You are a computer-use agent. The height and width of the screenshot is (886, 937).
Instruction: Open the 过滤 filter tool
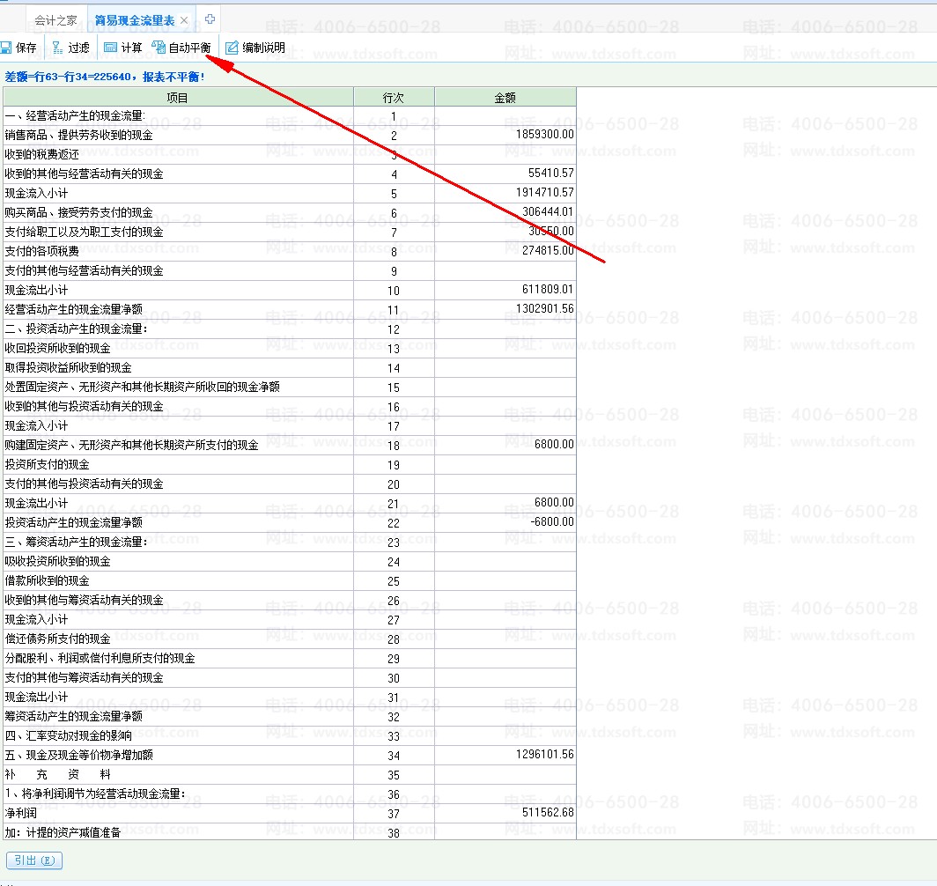(58, 48)
